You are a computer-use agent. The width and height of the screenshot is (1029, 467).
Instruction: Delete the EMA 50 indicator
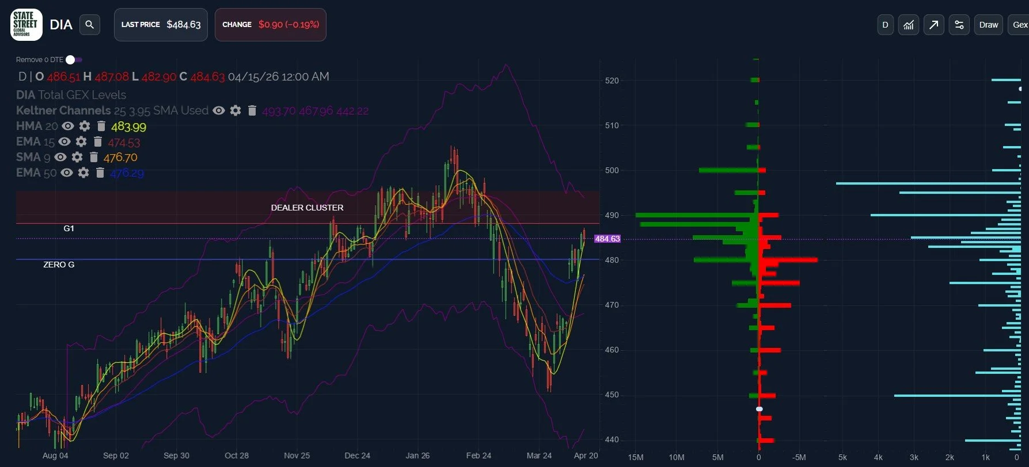100,173
